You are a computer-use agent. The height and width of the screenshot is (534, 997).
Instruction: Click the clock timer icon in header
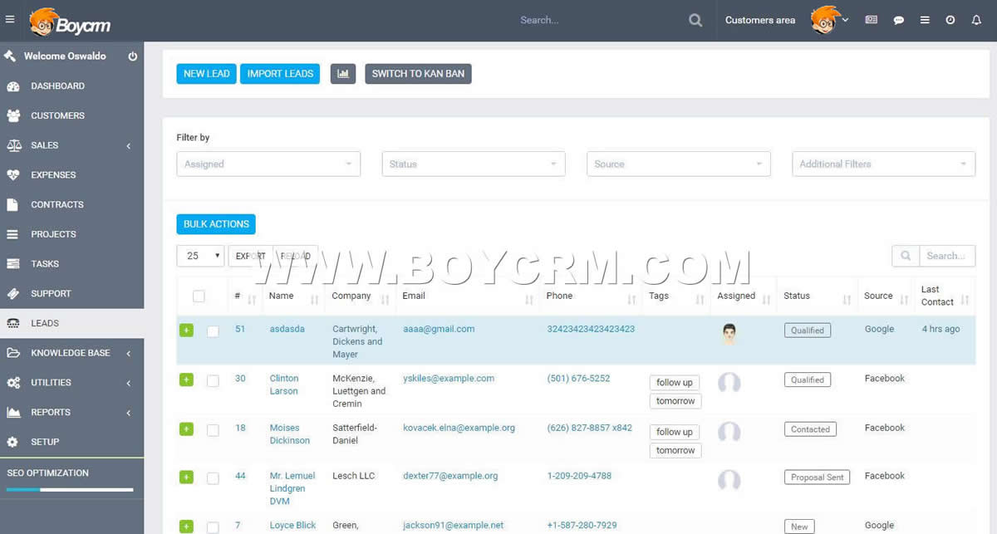[950, 20]
